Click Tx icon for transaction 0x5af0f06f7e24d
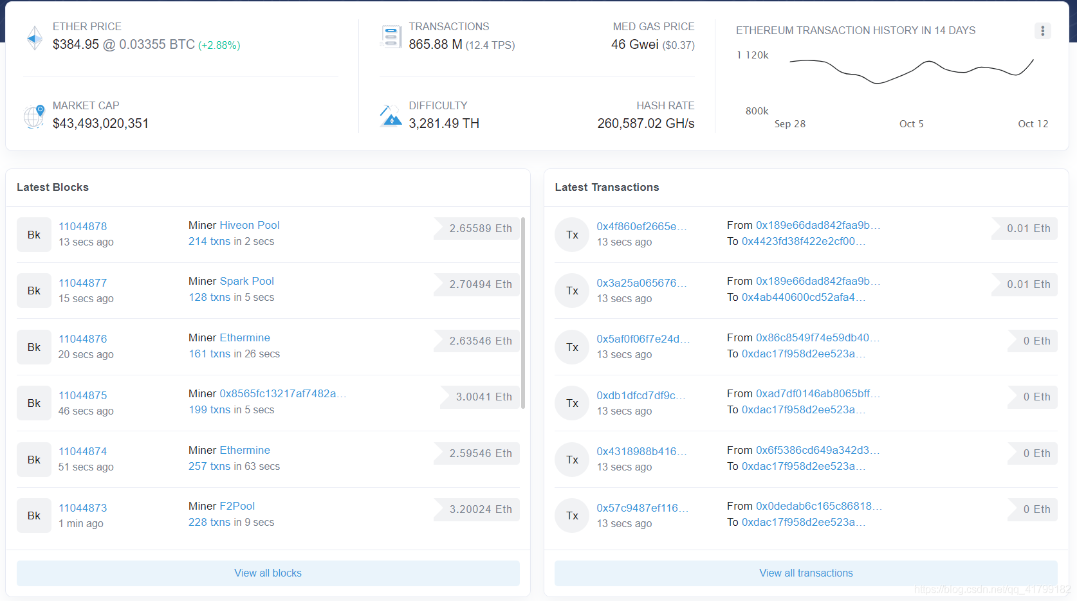 (x=572, y=347)
